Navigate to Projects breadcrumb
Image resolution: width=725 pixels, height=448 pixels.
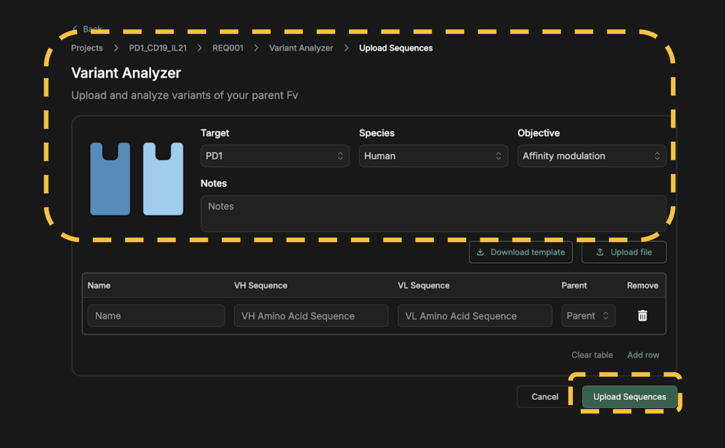pos(87,48)
